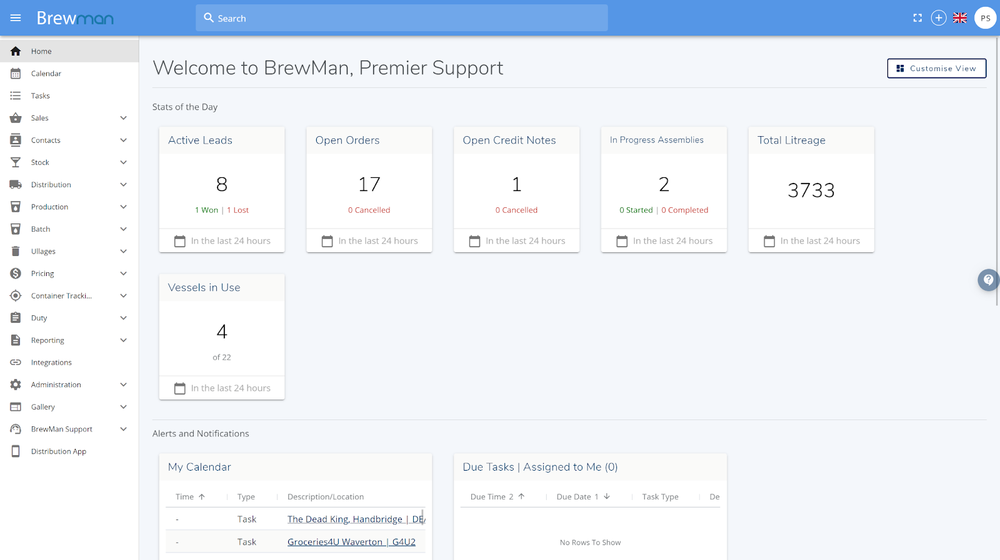This screenshot has height=560, width=1000.
Task: Open Distribution App menu item
Action: [x=69, y=451]
